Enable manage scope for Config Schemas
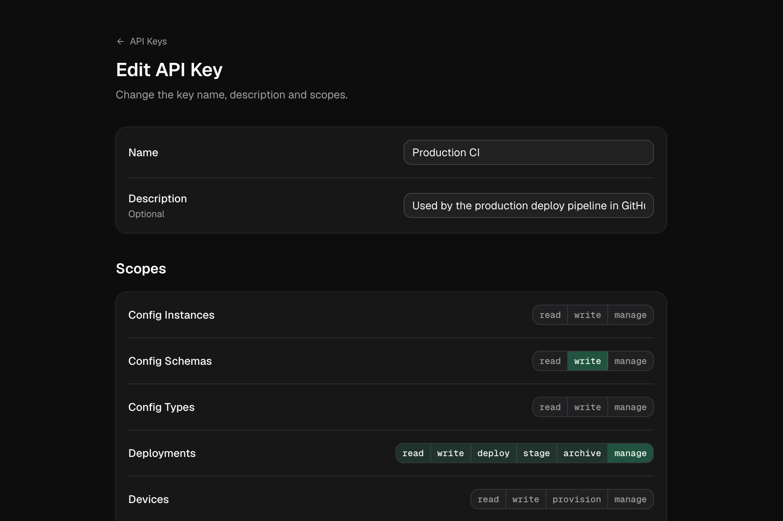Viewport: 783px width, 521px height. pos(630,361)
